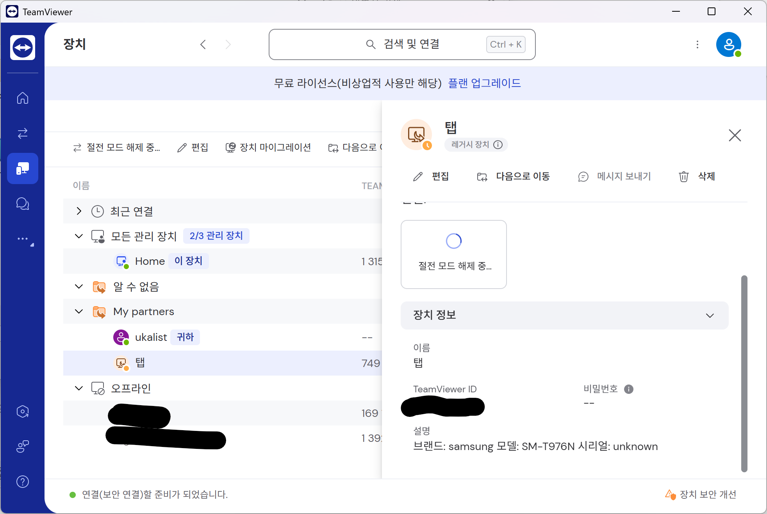Open the Help question mark icon
Screen dimensions: 767x514
tap(23, 482)
